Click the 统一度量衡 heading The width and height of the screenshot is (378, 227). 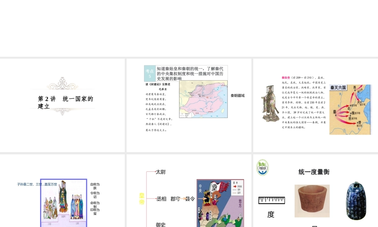[314, 172]
